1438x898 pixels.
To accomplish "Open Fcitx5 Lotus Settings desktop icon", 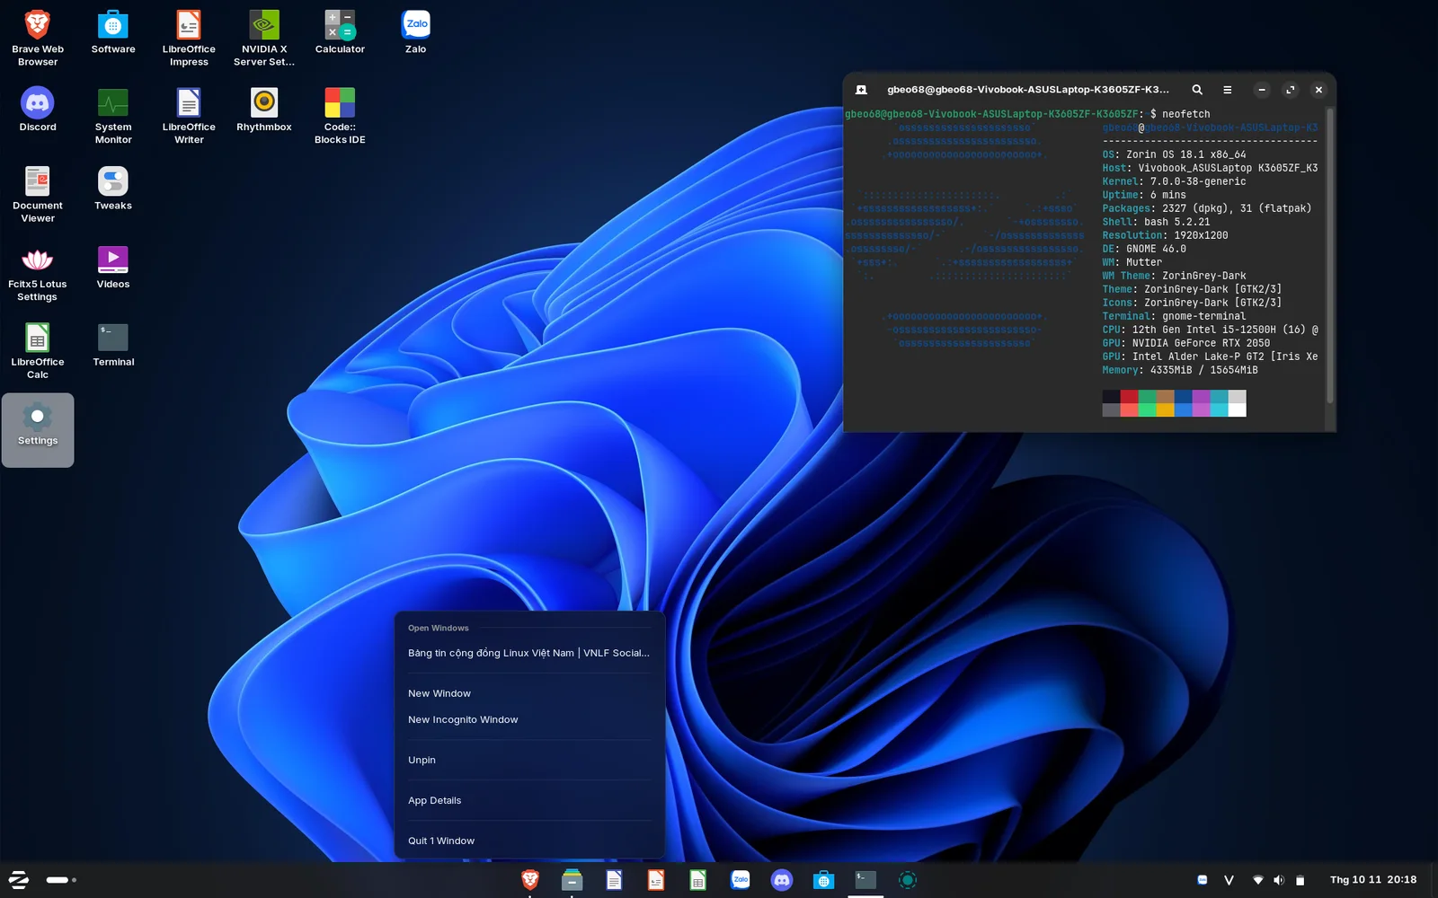I will click(x=38, y=273).
